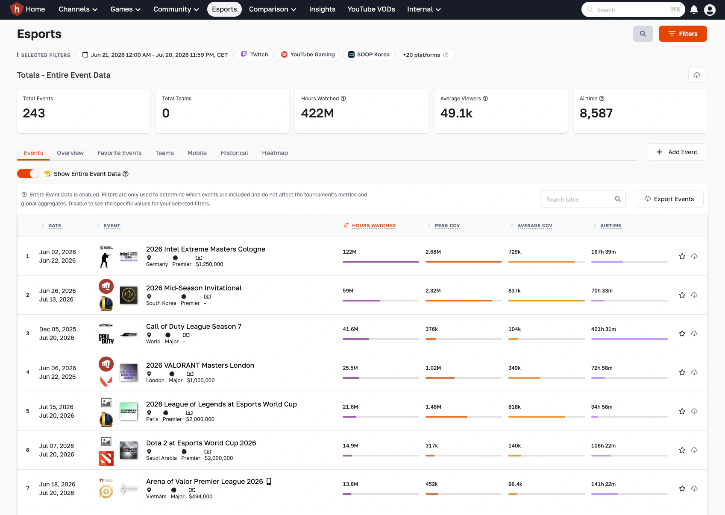
Task: Expand the Internal dropdown menu
Action: 424,9
